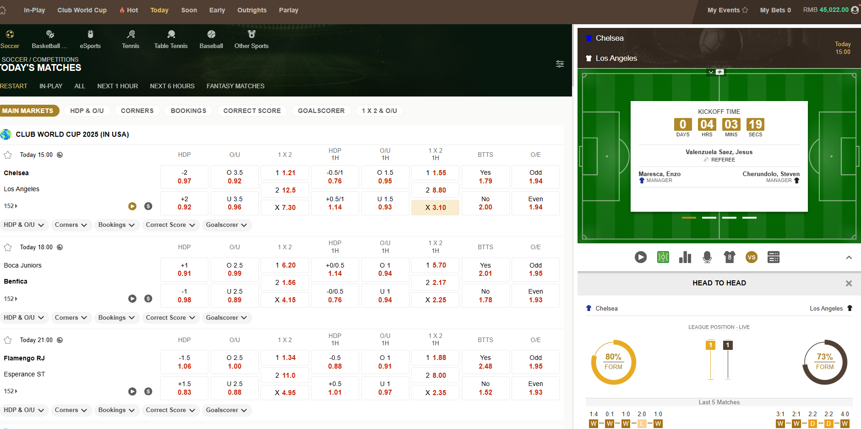
Task: Expand Correct Score under Boca Juniors match
Action: (170, 318)
